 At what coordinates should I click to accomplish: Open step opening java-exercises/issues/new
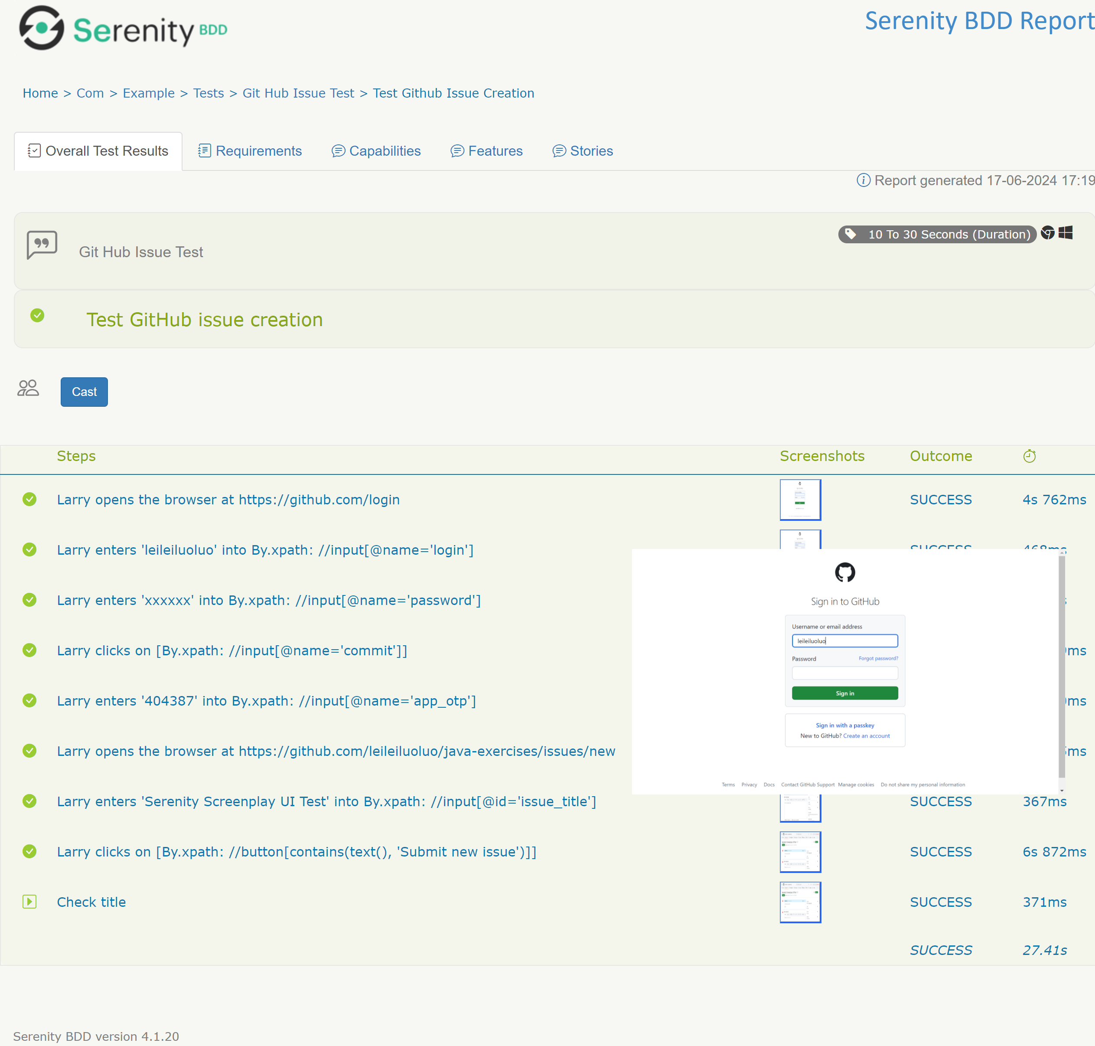pyautogui.click(x=336, y=751)
